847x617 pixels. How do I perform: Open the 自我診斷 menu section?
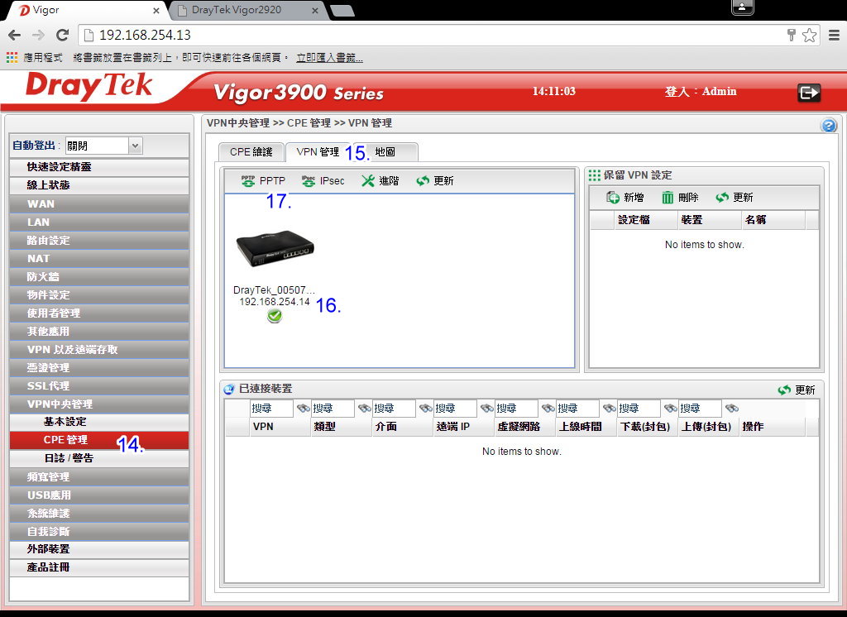pos(99,532)
